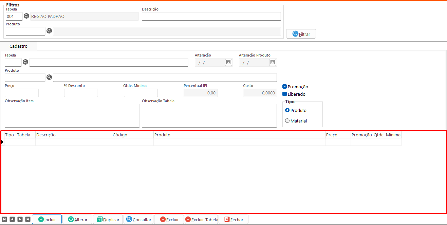The height and width of the screenshot is (225, 447).
Task: Open the calendar picker for Alteração date
Action: pos(228,62)
